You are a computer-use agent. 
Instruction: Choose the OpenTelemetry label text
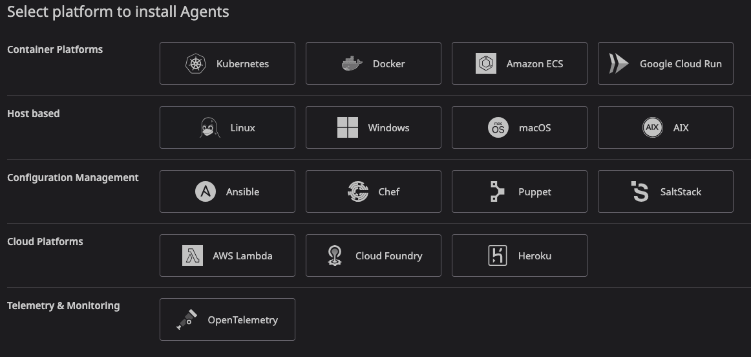(x=242, y=320)
